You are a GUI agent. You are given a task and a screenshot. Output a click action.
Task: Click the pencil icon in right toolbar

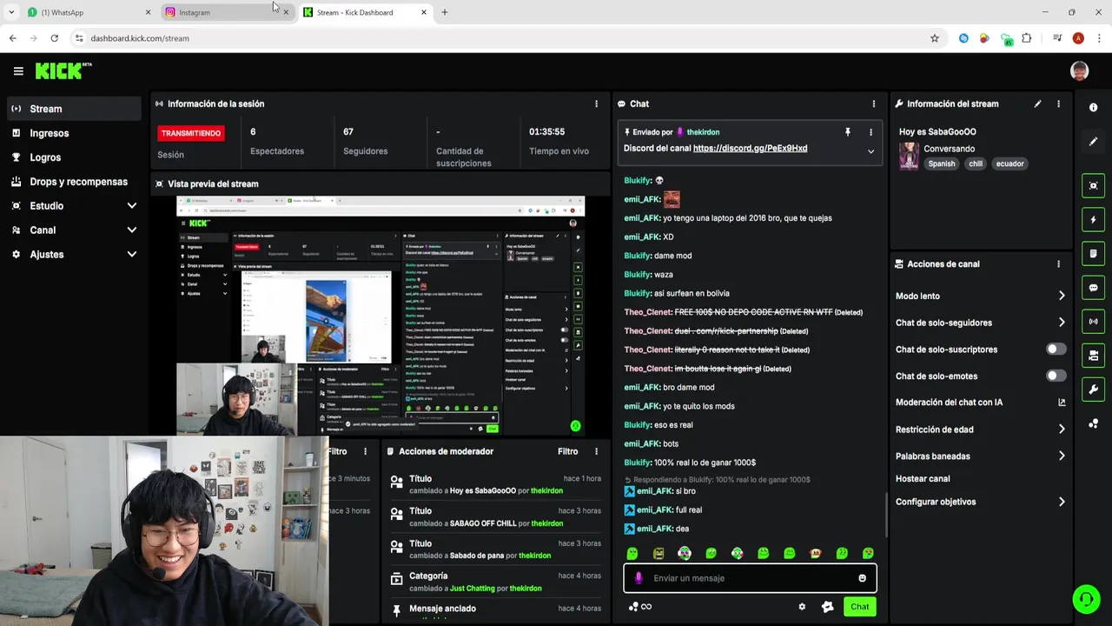click(1093, 141)
